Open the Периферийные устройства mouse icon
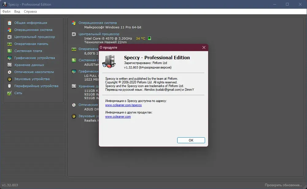This screenshot has height=189, width=307. click(10, 86)
